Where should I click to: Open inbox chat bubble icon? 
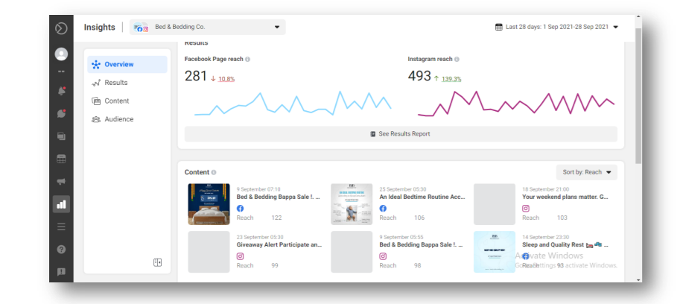[61, 113]
